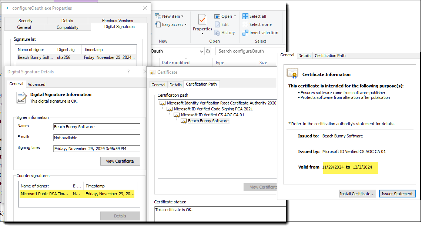Click the Properties checkmark icon in ribbon

[202, 20]
